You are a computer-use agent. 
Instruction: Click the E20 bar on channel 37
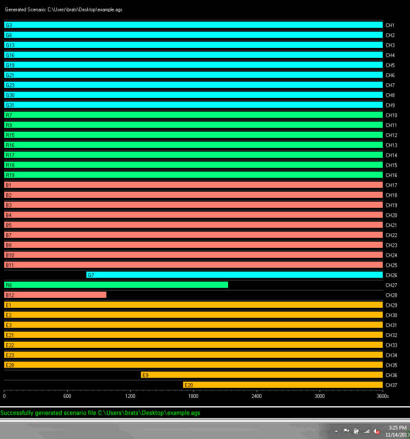pos(283,385)
